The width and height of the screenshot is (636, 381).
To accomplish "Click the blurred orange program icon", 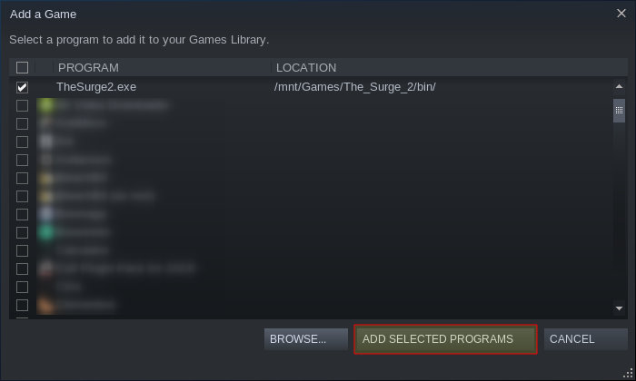I will (45, 305).
